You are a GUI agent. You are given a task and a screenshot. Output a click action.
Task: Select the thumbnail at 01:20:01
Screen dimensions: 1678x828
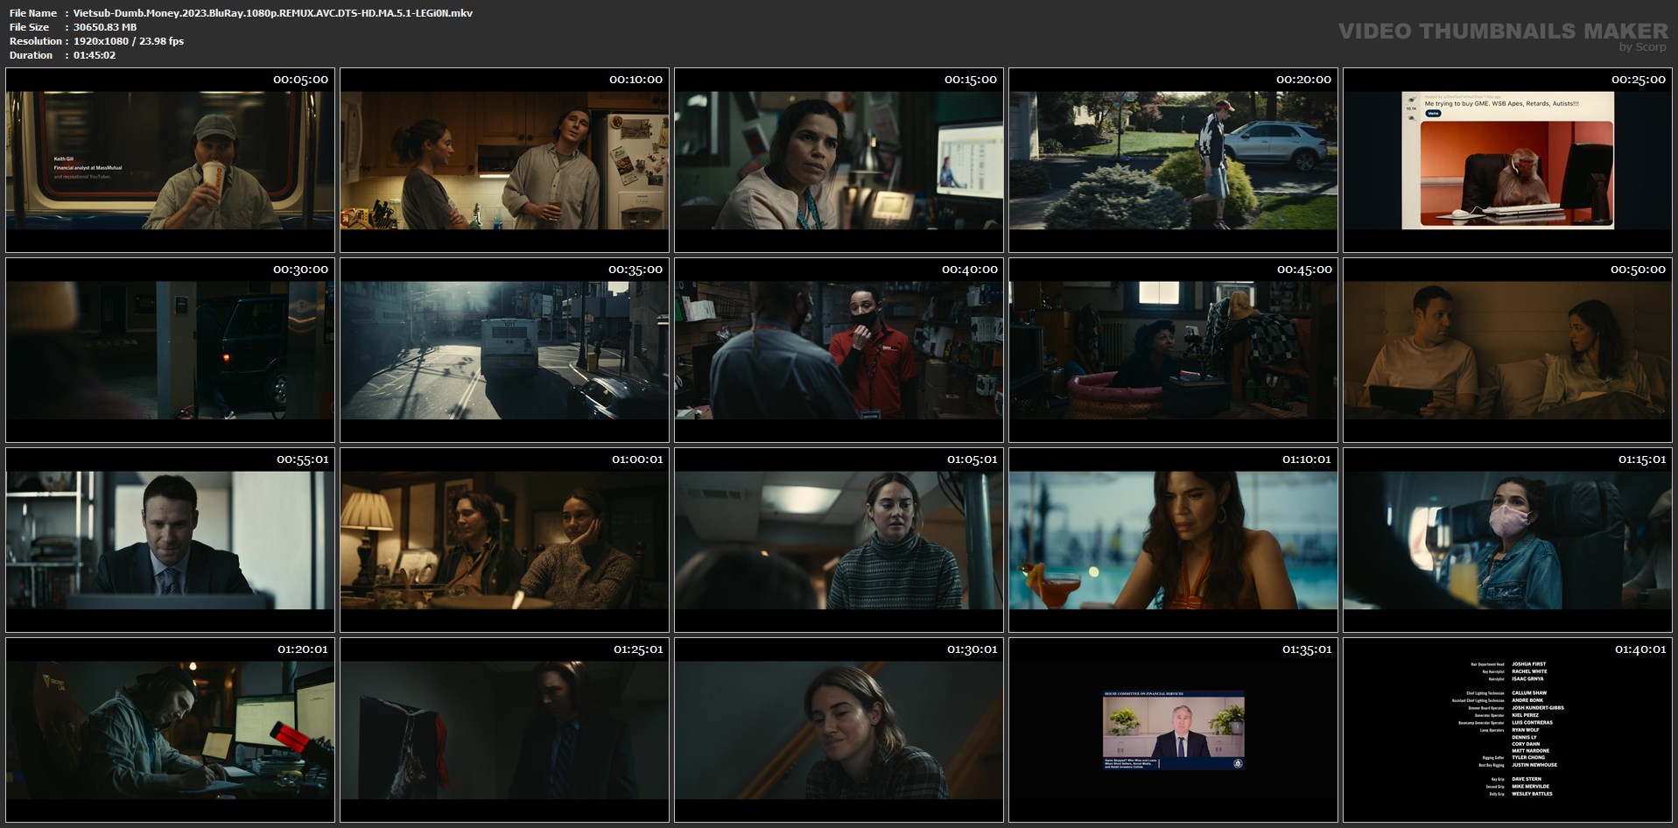click(170, 730)
